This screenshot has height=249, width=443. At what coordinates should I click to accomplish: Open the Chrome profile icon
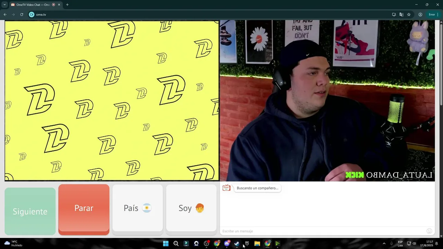(420, 15)
